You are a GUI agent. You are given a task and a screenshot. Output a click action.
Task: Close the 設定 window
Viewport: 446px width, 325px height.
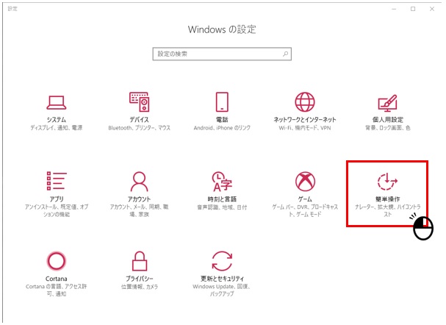pyautogui.click(x=432, y=9)
